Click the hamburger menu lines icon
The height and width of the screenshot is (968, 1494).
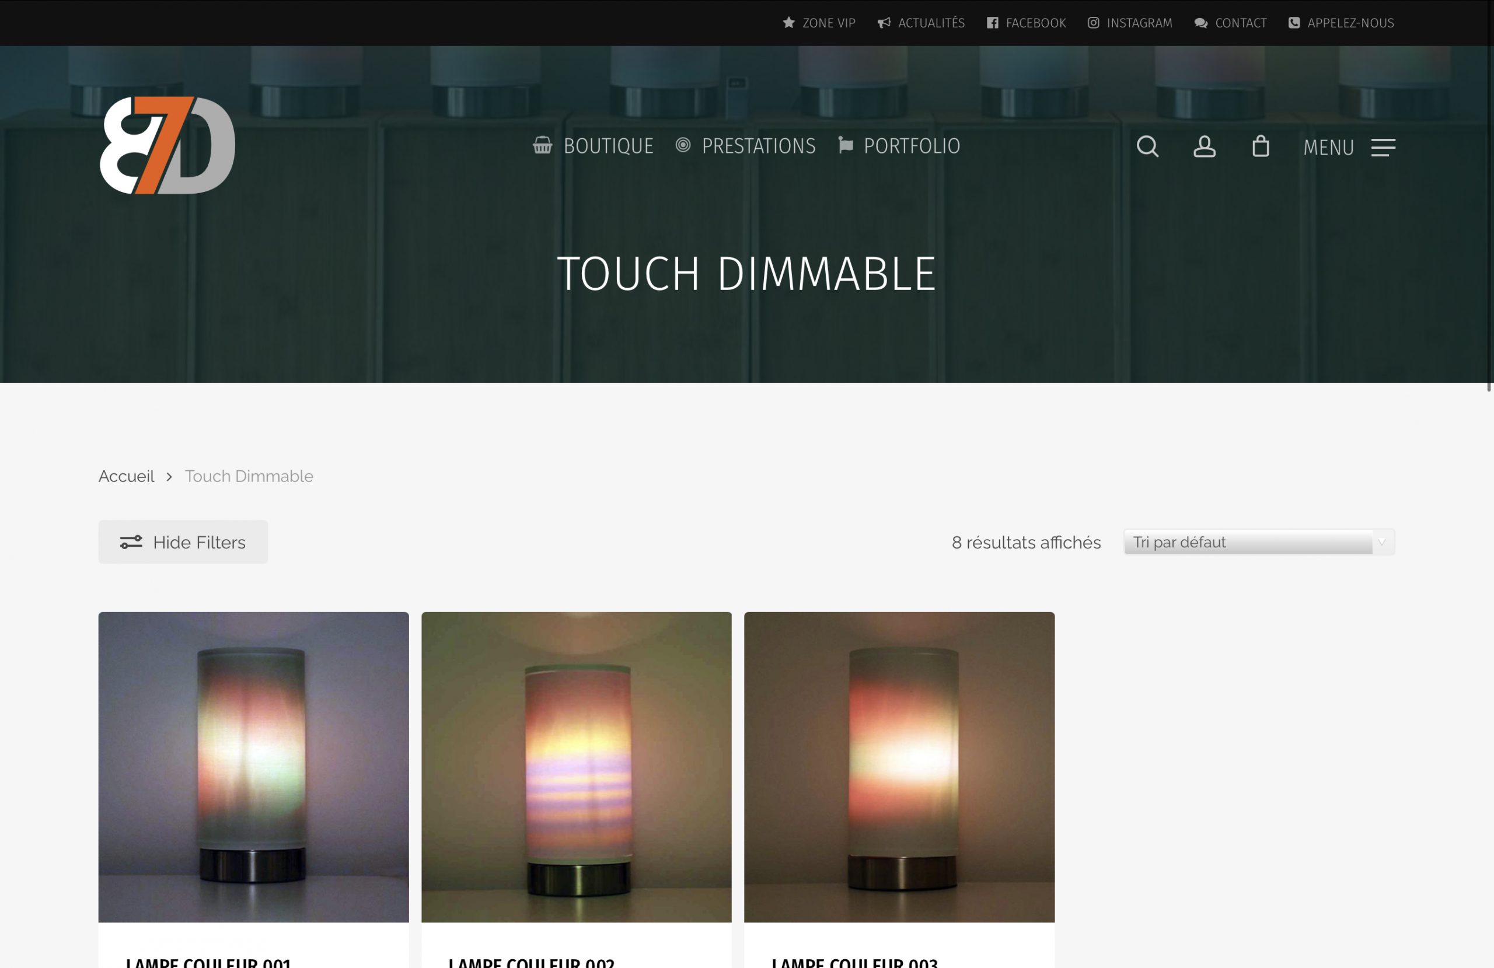click(1383, 148)
